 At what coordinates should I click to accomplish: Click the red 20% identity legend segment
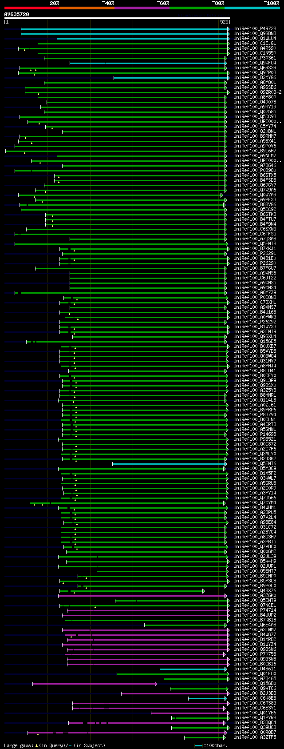[32, 8]
